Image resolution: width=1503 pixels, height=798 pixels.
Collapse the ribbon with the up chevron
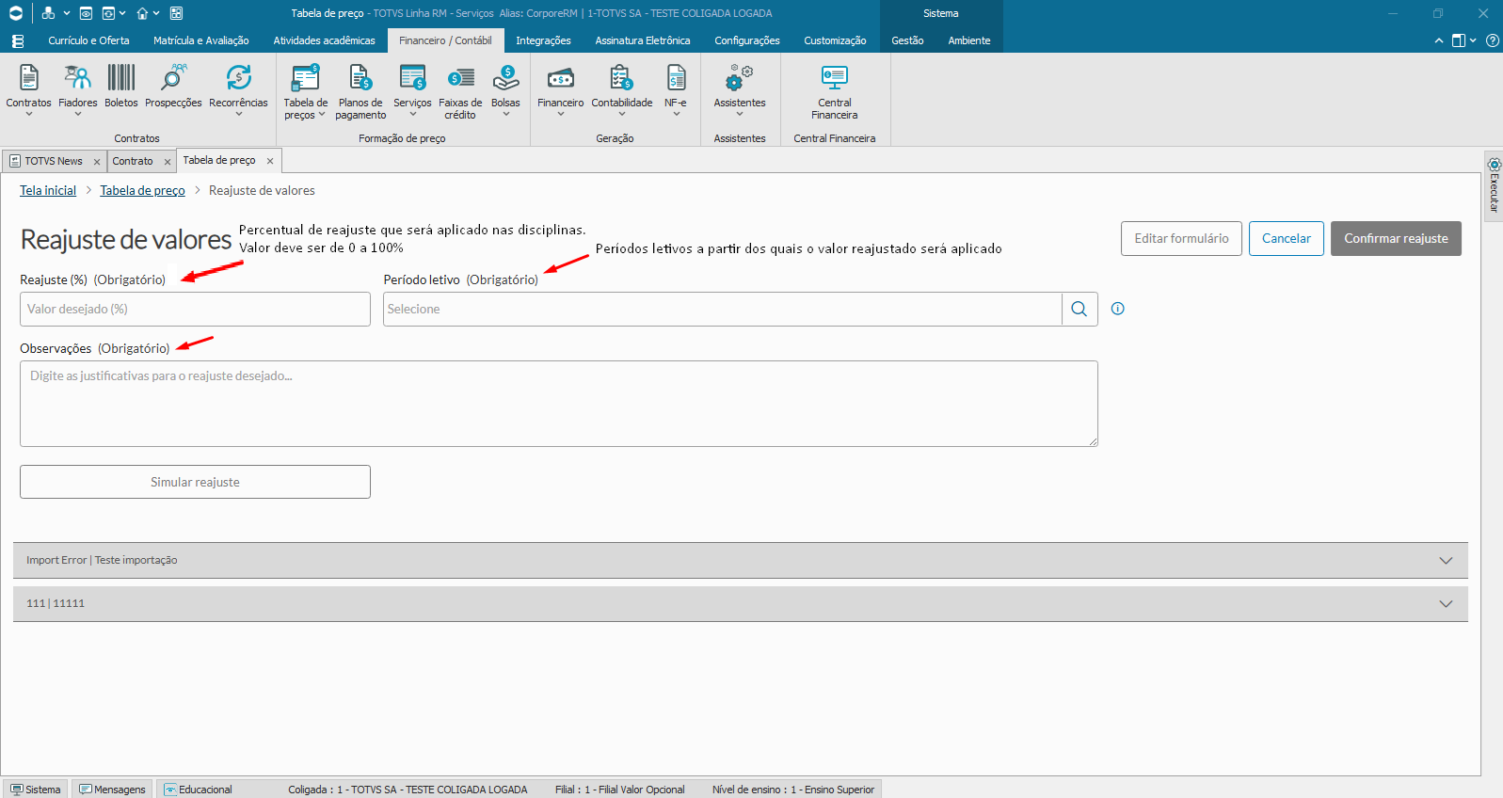(1439, 40)
